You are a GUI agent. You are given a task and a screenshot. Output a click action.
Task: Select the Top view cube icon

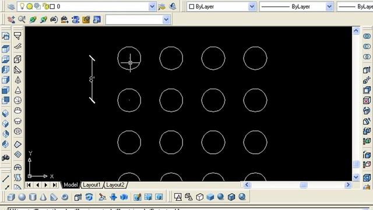click(5, 49)
